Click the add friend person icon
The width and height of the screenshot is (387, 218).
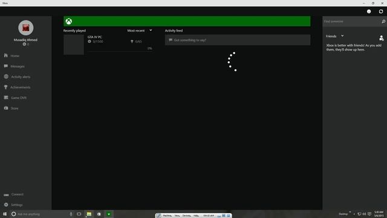click(382, 38)
